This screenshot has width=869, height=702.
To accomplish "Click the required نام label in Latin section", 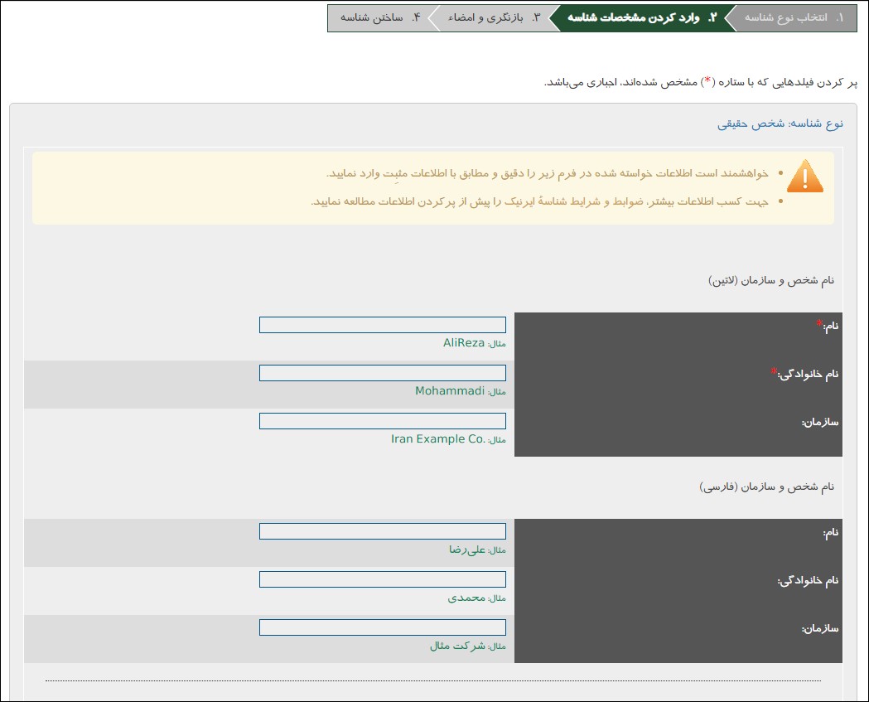I will point(828,326).
